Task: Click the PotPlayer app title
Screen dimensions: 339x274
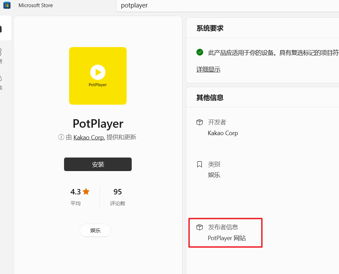Action: (x=98, y=124)
